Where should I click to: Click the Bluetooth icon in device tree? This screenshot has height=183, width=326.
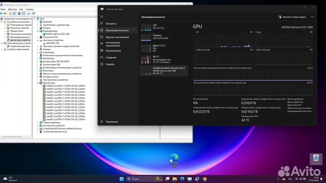41,22
